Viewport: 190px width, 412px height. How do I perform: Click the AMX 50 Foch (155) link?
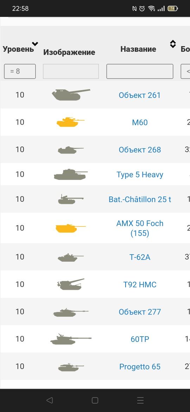(x=140, y=228)
